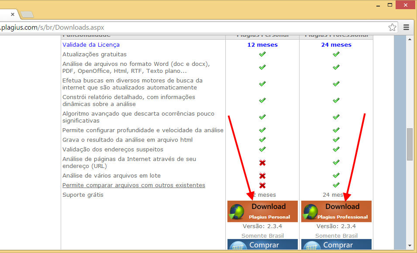Bookmark the page using the star icon
Viewport: 417px width, 253px height.
pyautogui.click(x=392, y=27)
